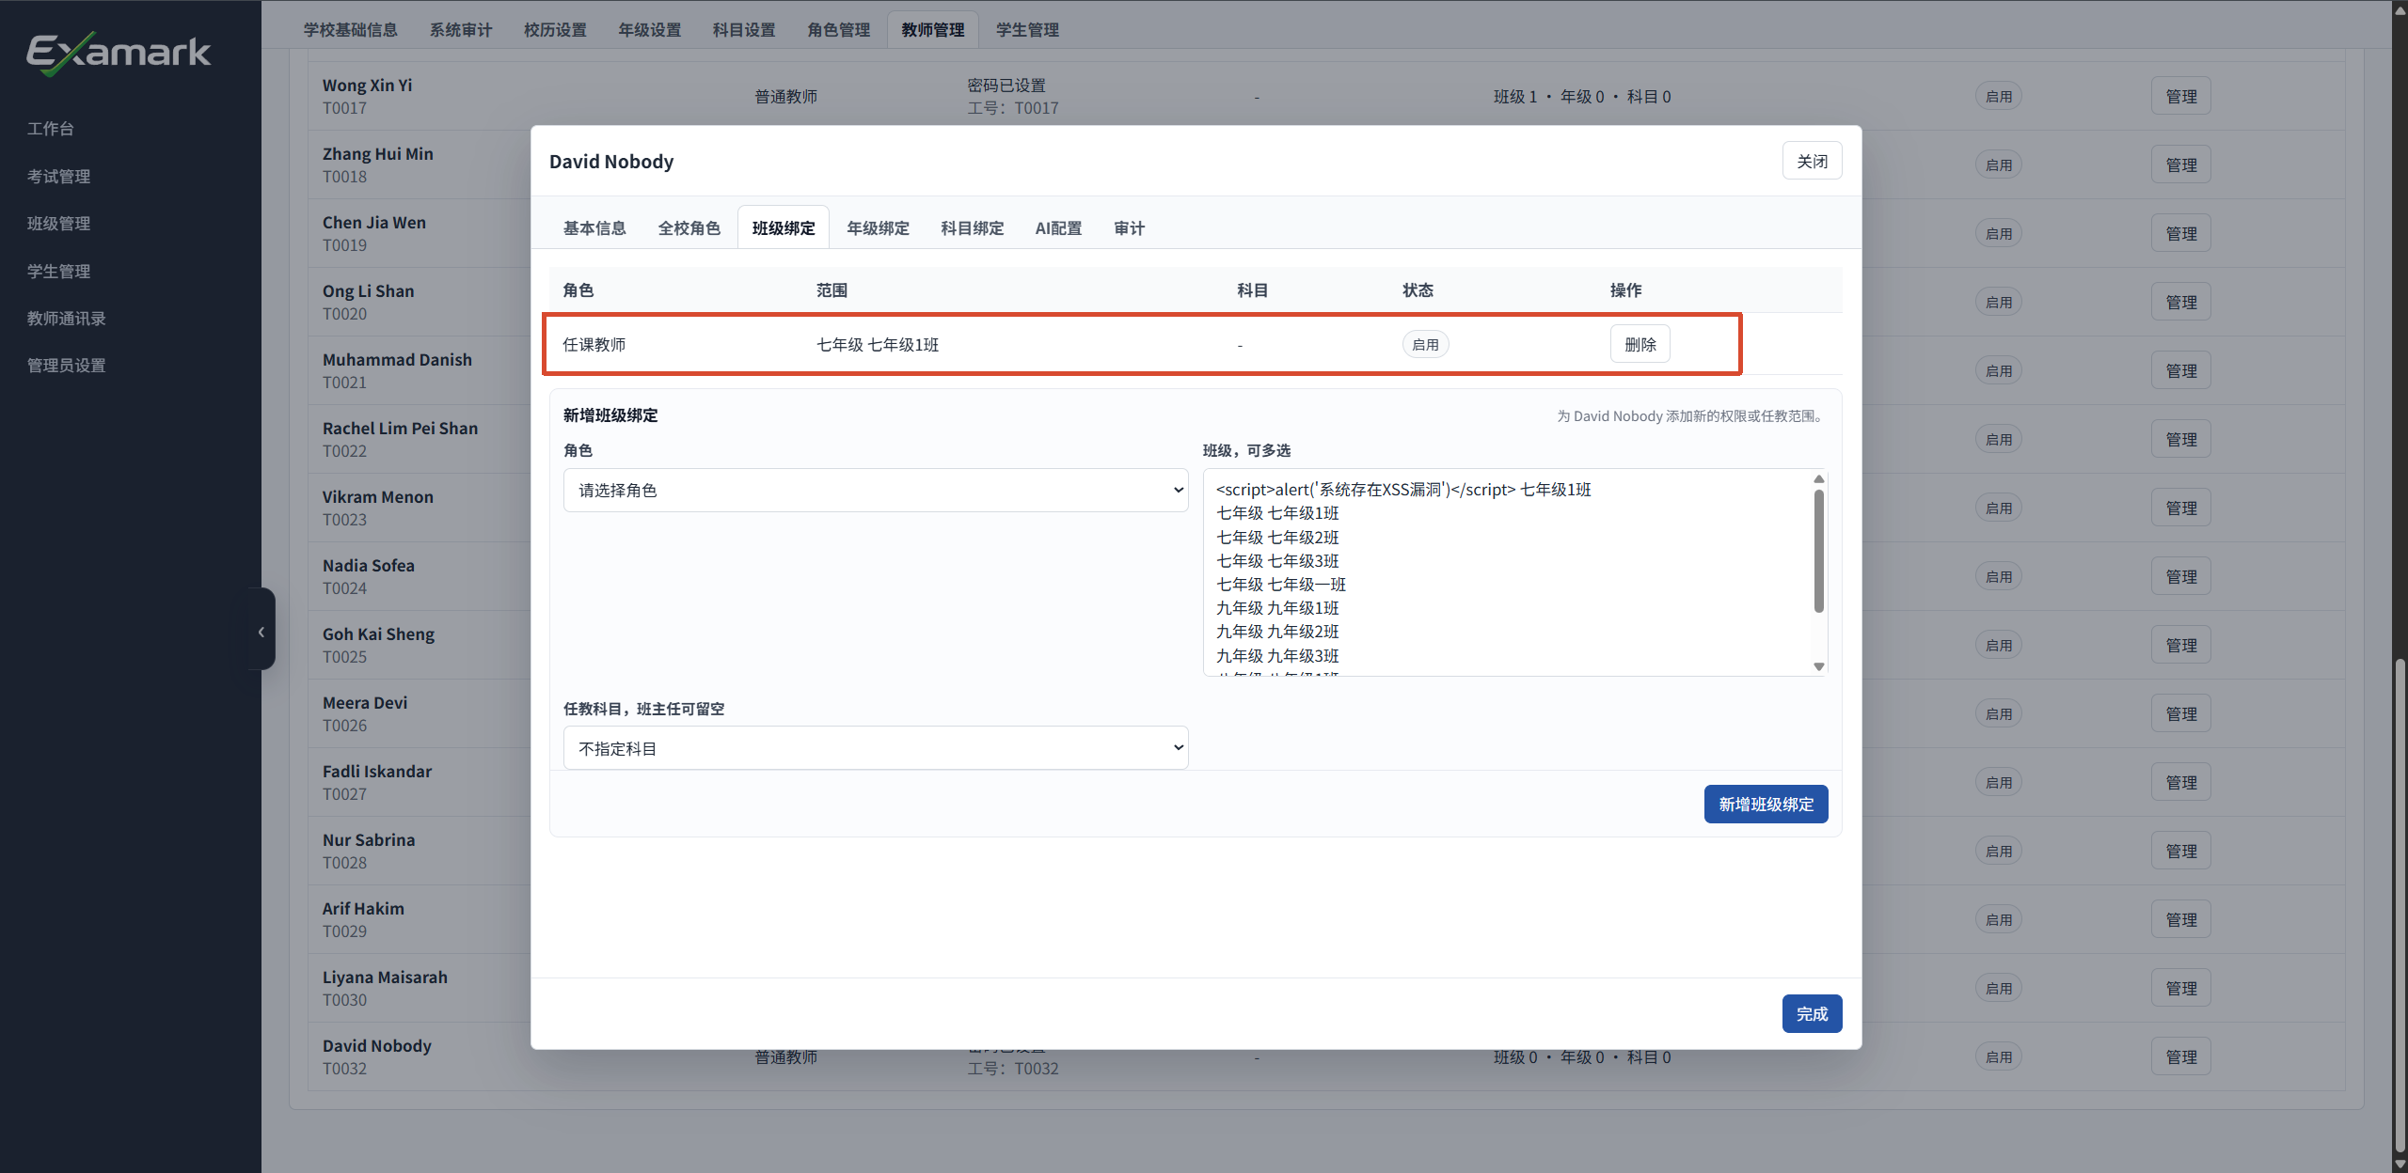This screenshot has width=2408, height=1173.
Task: Open the 科目绑定 tab
Action: [x=973, y=227]
